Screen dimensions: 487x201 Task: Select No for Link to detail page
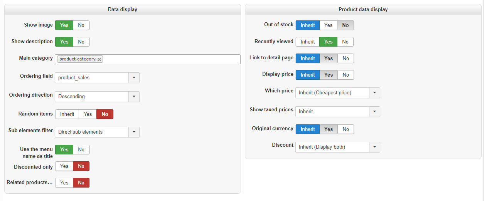coord(345,59)
